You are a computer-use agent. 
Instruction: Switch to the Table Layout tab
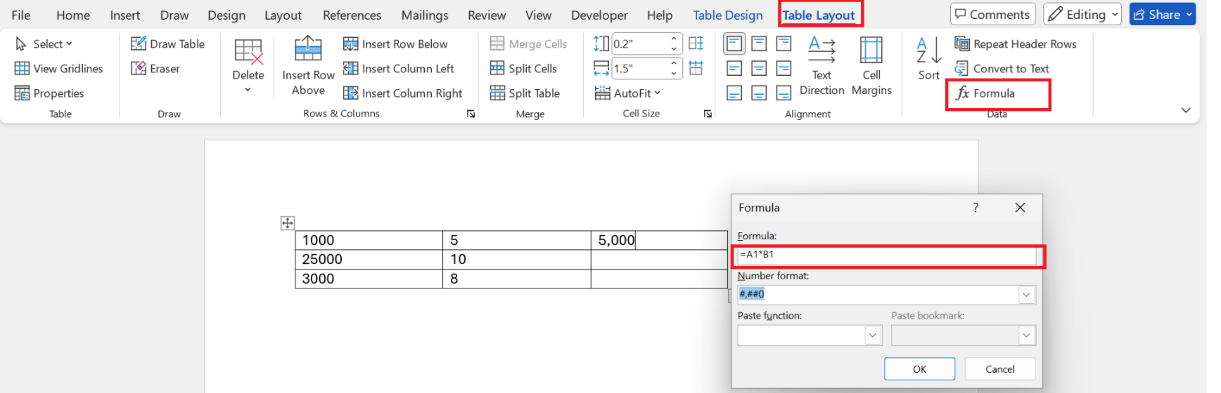[x=819, y=15]
